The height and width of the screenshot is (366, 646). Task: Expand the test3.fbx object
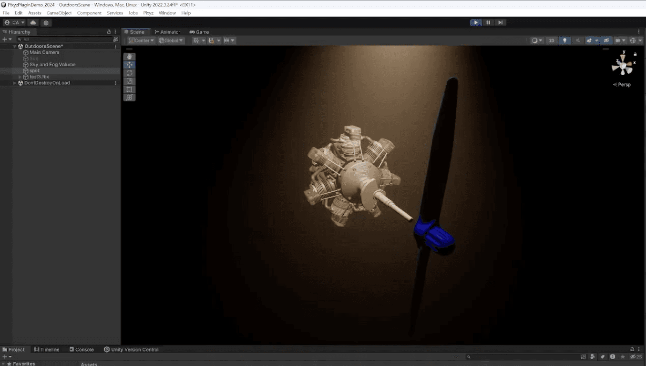(x=20, y=77)
